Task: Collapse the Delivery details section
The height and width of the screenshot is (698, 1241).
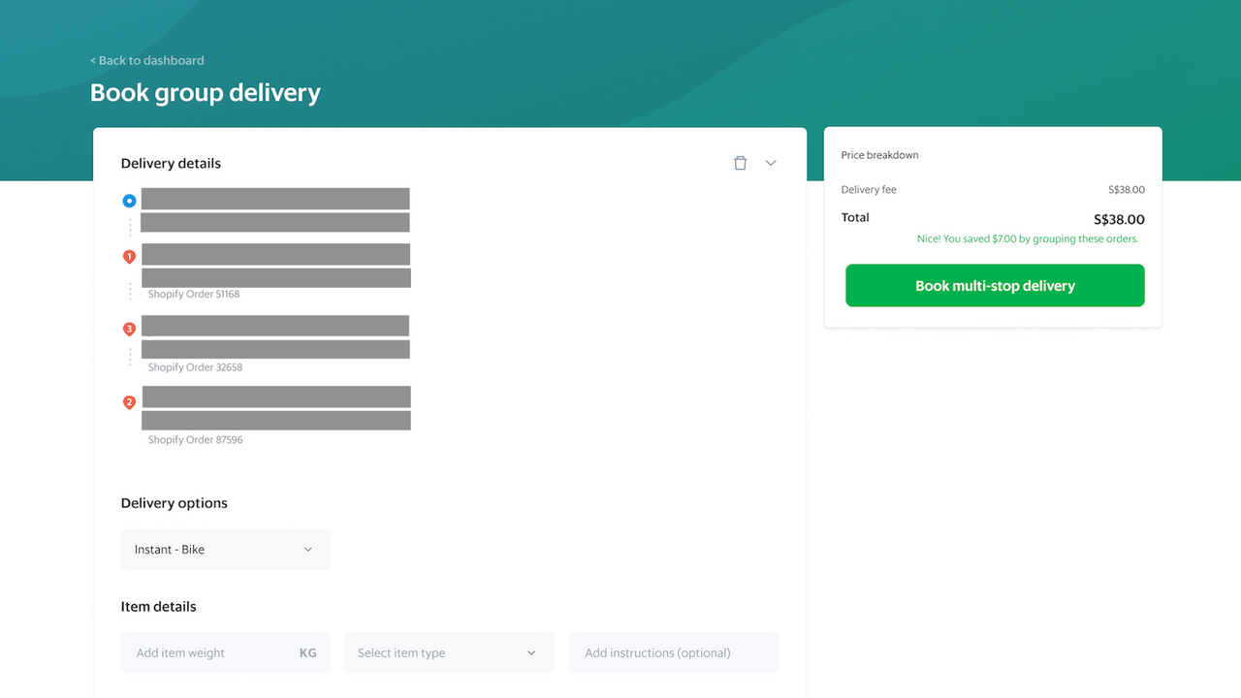Action: (771, 163)
